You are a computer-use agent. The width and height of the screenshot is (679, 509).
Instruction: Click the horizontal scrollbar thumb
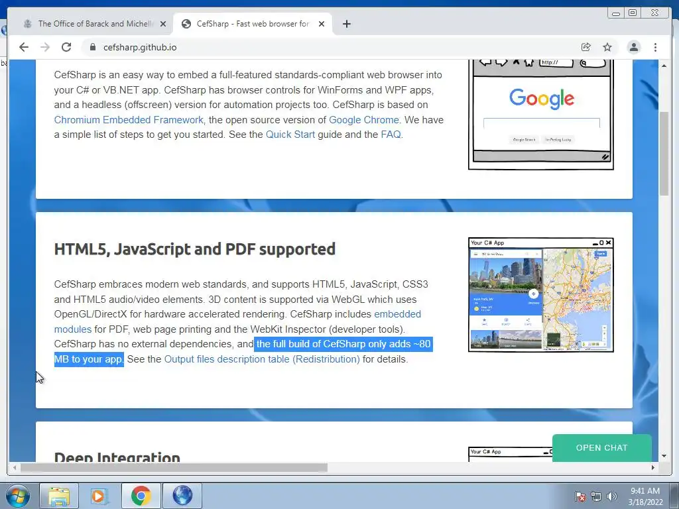(174, 467)
